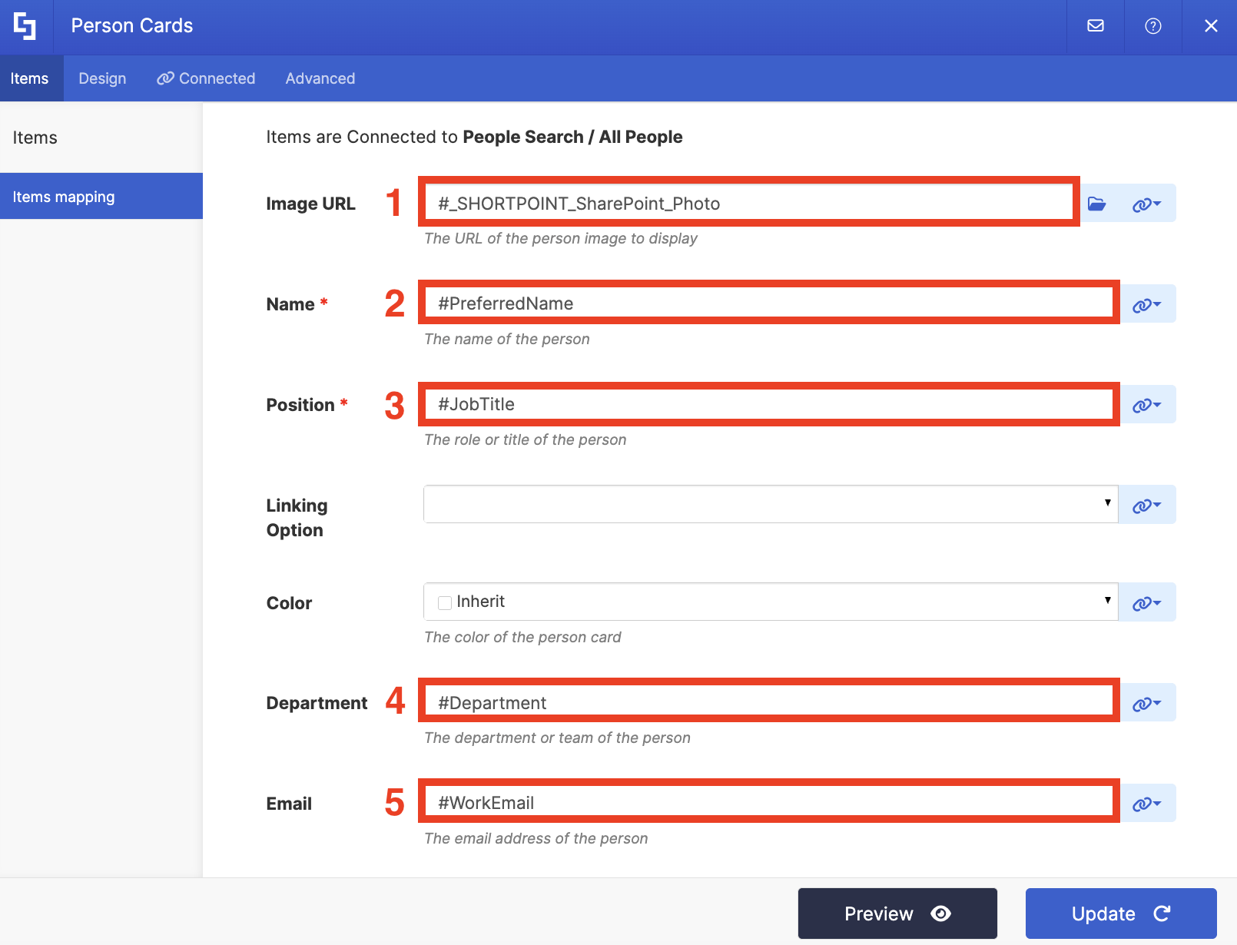1237x945 pixels.
Task: Expand the Linking Option dropdown
Action: (771, 504)
